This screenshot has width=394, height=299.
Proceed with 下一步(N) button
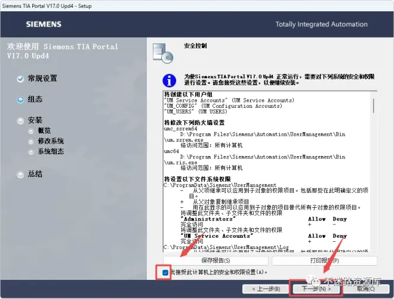pyautogui.click(x=316, y=289)
